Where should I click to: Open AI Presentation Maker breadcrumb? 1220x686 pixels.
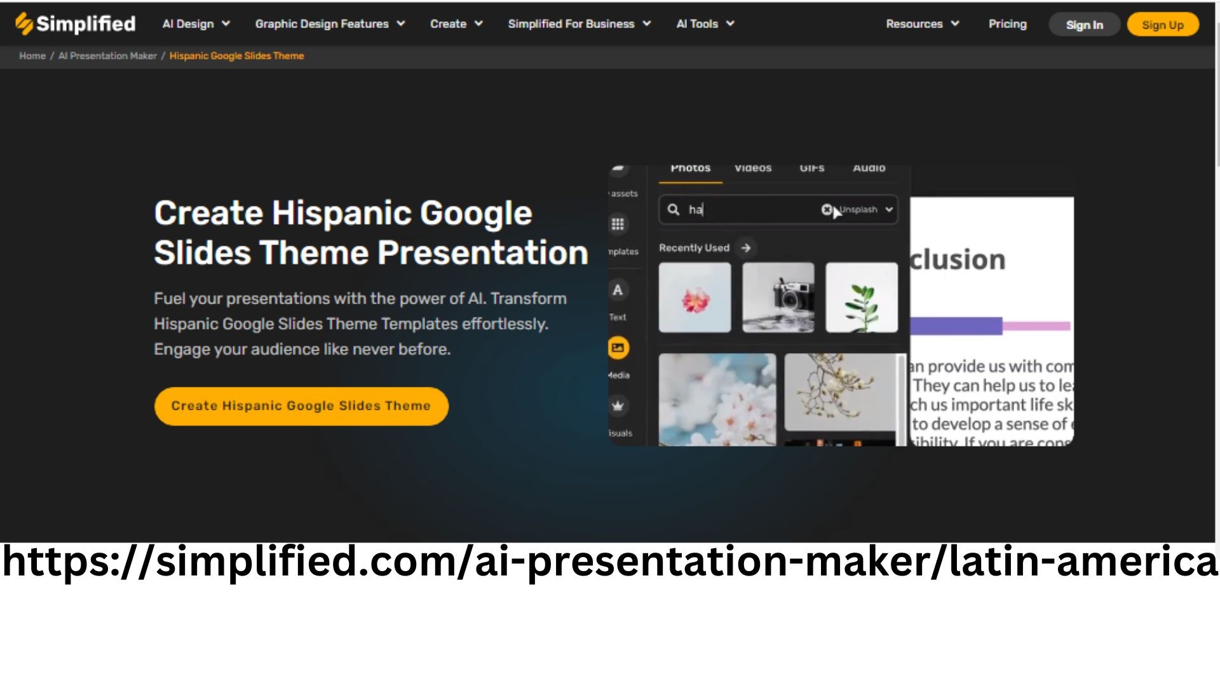coord(107,56)
